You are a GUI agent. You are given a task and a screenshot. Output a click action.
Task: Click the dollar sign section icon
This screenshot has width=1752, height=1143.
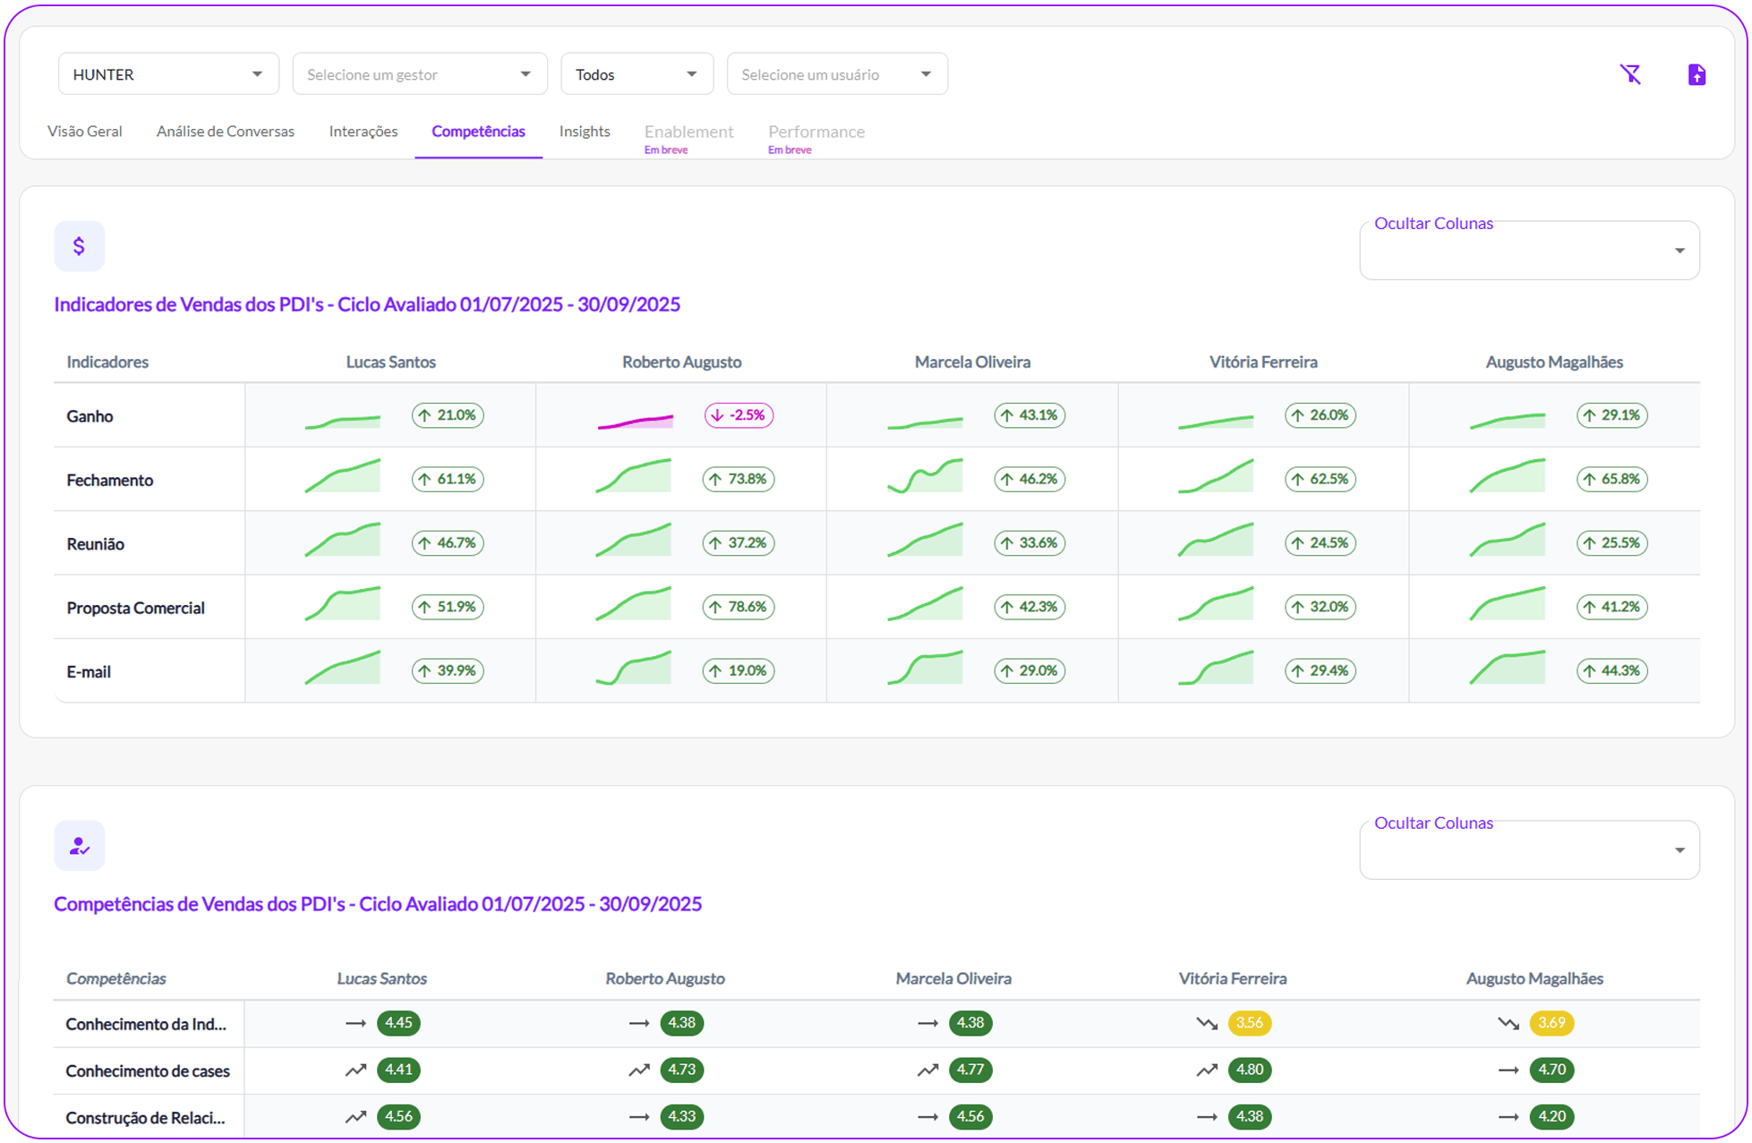click(x=79, y=246)
